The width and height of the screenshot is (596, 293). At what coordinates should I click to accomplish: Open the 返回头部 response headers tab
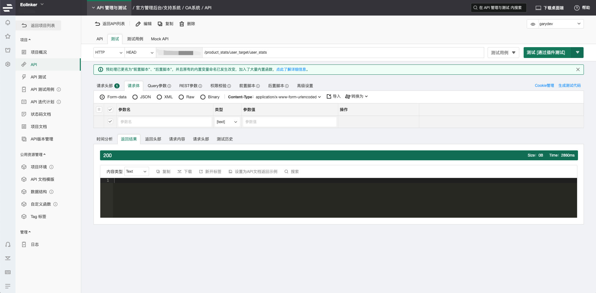(153, 139)
